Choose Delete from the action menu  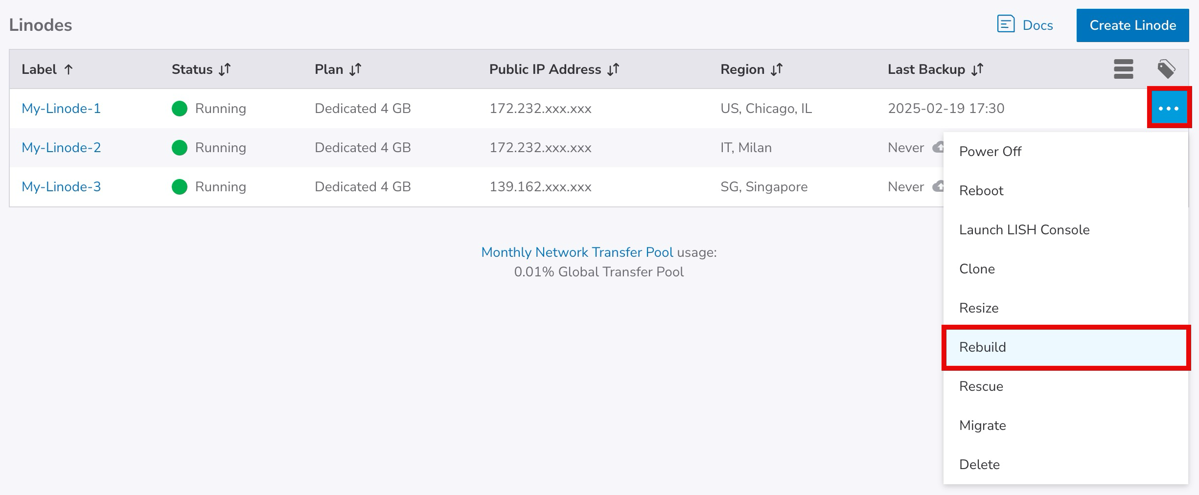pyautogui.click(x=979, y=465)
